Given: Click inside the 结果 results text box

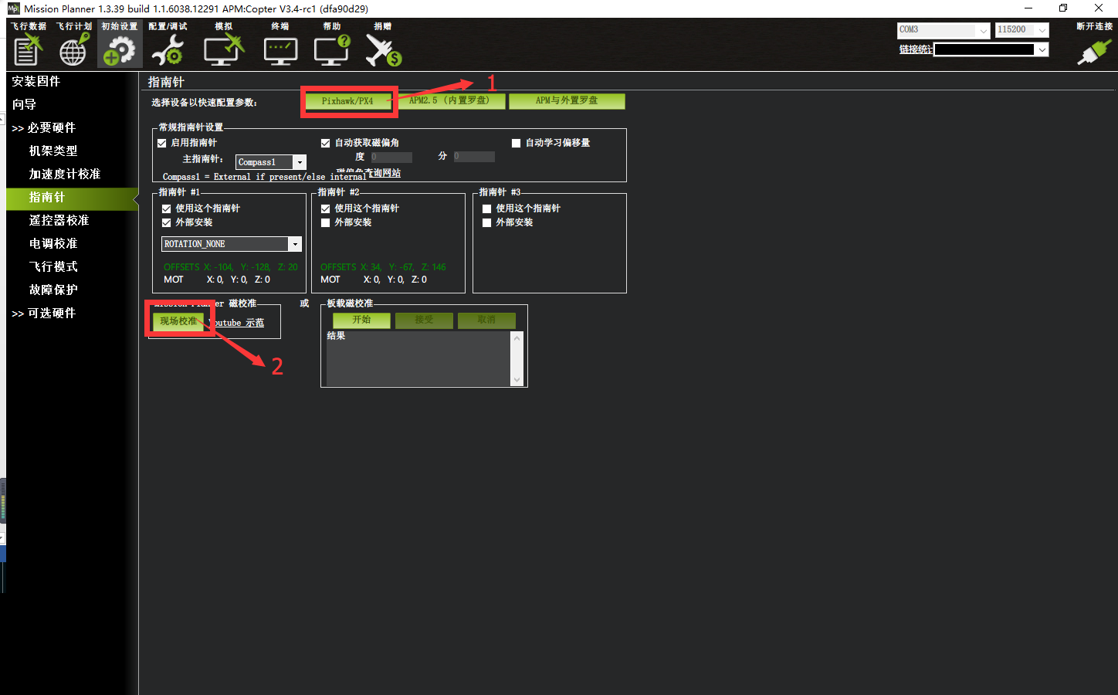Looking at the screenshot, I should point(417,359).
